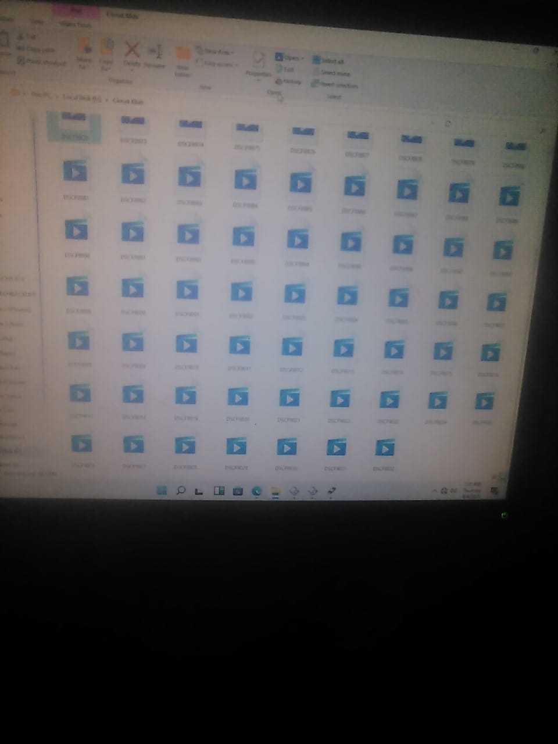Image resolution: width=558 pixels, height=744 pixels.
Task: Open Properties from the ribbon
Action: [x=259, y=63]
